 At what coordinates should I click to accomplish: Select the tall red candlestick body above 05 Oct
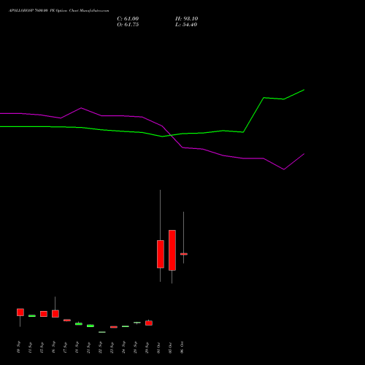[x=172, y=250]
